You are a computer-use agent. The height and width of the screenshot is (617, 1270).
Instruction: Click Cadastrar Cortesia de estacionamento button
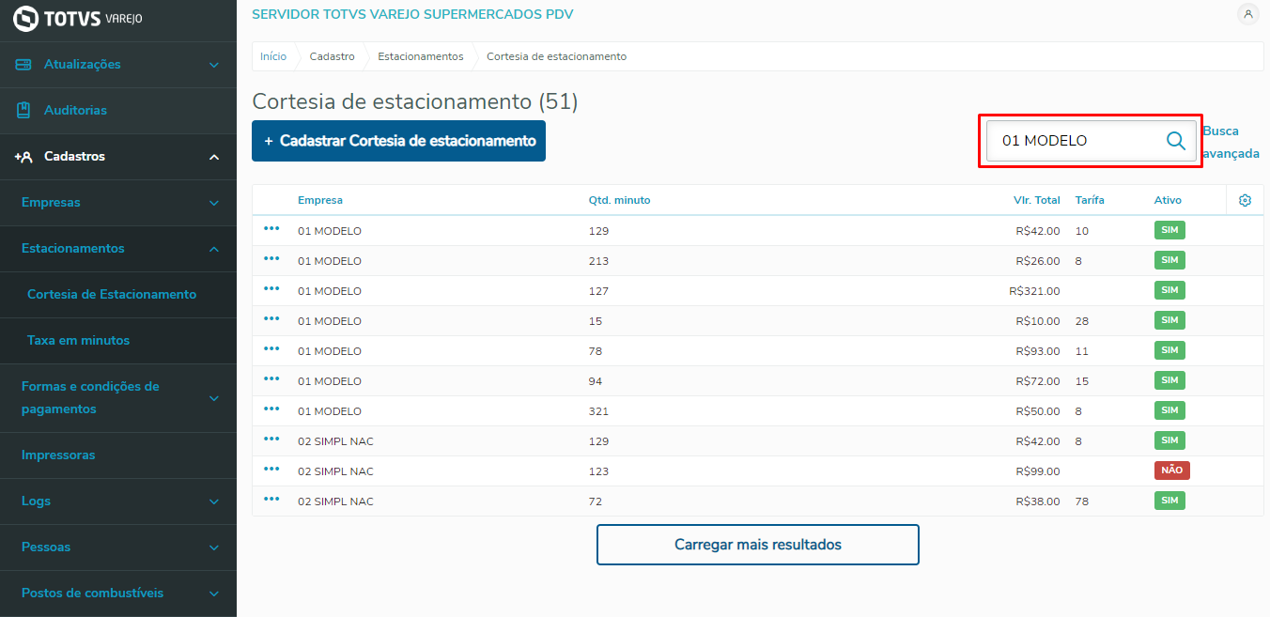click(398, 141)
